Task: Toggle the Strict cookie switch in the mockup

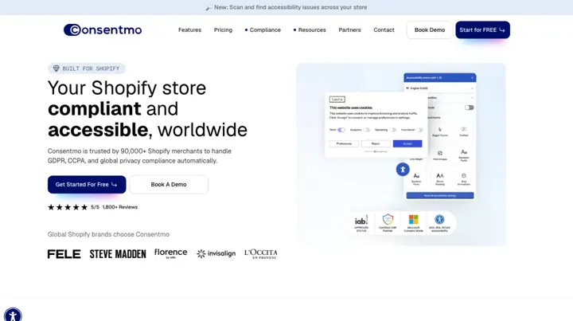Action: (341, 130)
